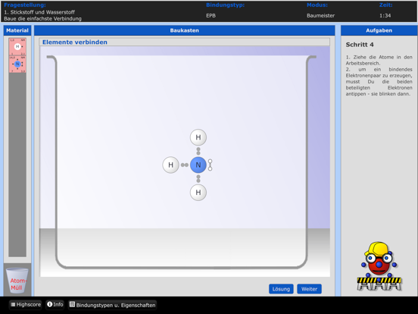The width and height of the screenshot is (418, 314).
Task: Click the 'Bindungstyp:' label
Action: (x=225, y=5)
